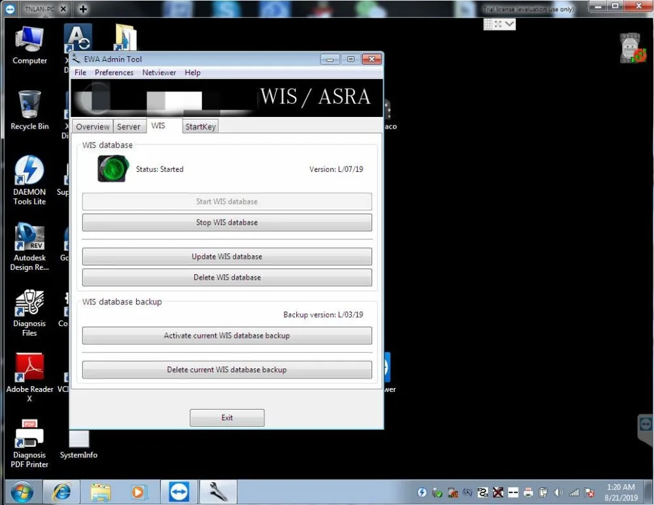Open Windows Media Player from taskbar

[138, 492]
